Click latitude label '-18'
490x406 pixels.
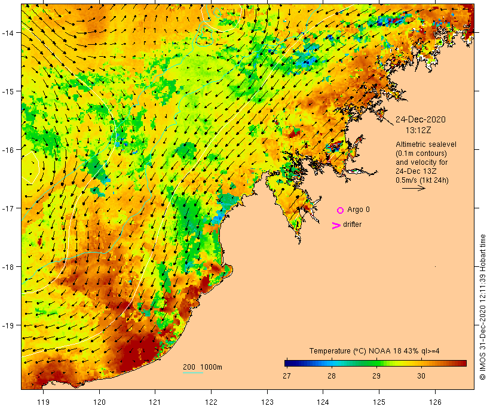[8, 267]
